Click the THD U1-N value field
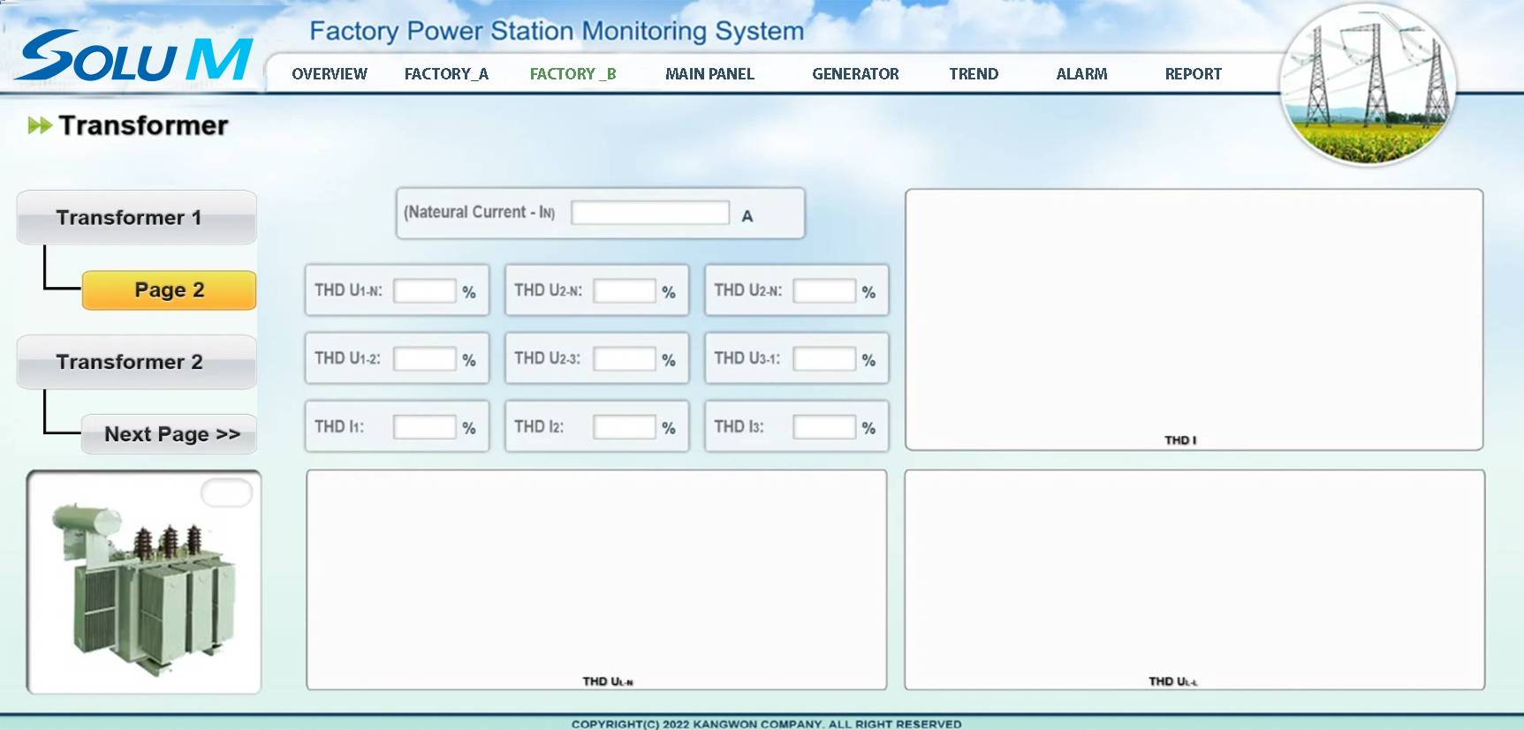The image size is (1524, 730). [x=424, y=291]
